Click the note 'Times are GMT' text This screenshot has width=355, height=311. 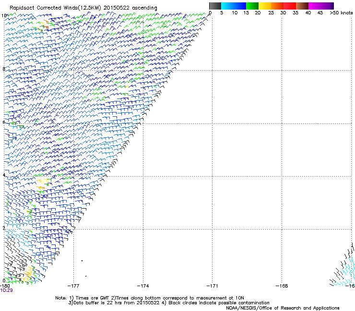coord(92,298)
